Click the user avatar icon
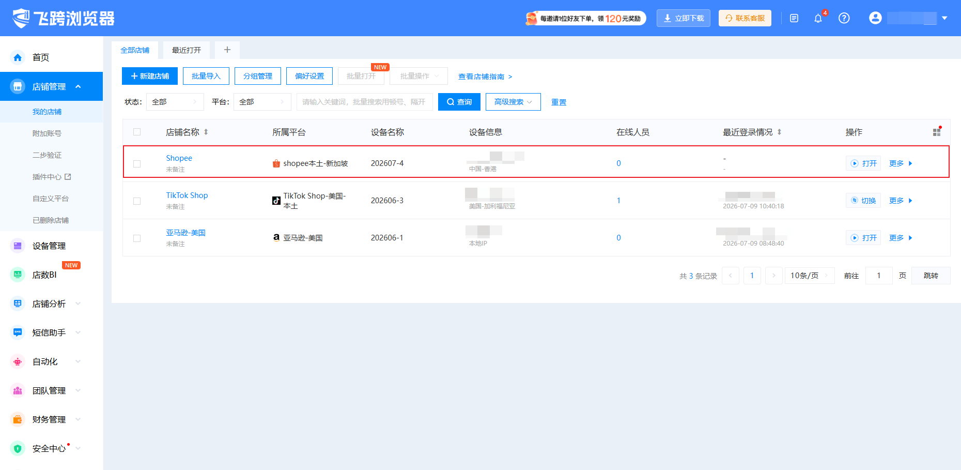 (875, 18)
